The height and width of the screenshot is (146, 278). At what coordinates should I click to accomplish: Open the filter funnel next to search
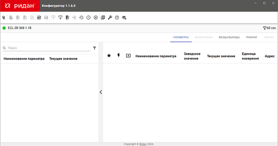coord(95,48)
